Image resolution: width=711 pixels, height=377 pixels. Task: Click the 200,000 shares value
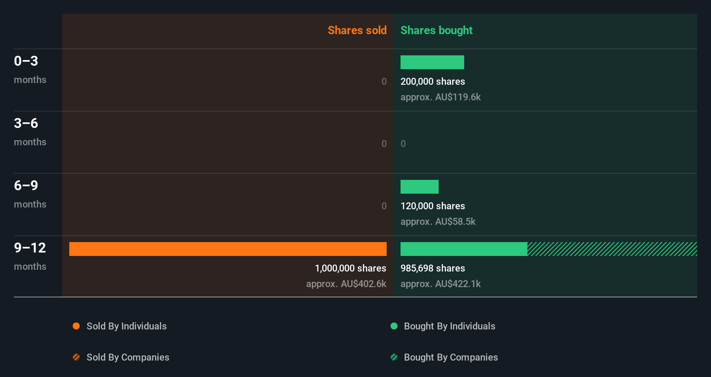[x=433, y=81]
